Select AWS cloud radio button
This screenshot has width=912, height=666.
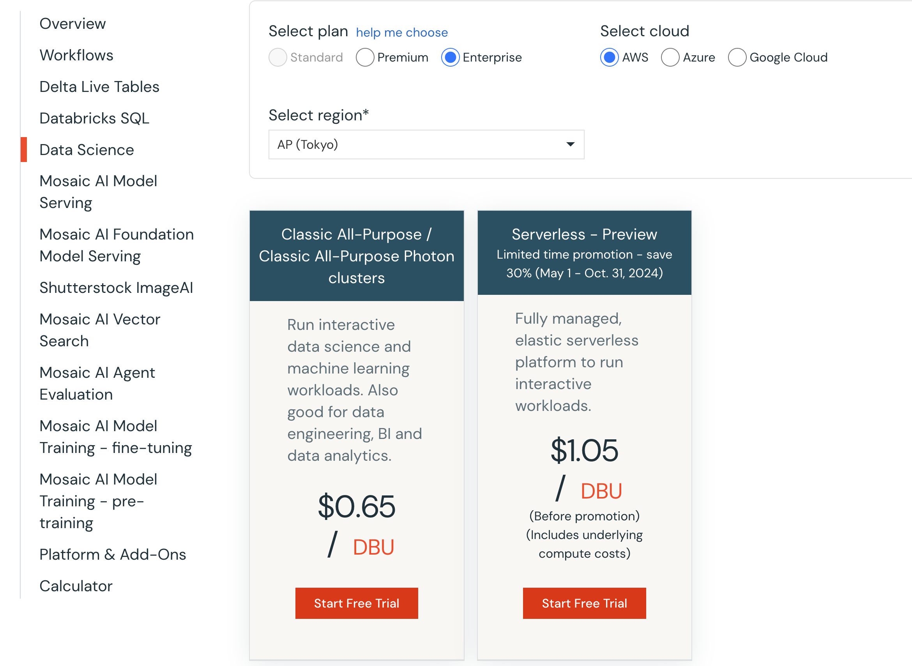[609, 57]
